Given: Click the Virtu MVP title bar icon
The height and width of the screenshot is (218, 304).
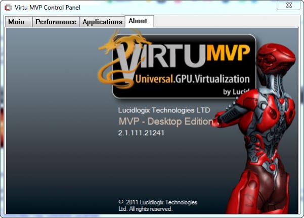Looking at the screenshot, I should 8,8.
